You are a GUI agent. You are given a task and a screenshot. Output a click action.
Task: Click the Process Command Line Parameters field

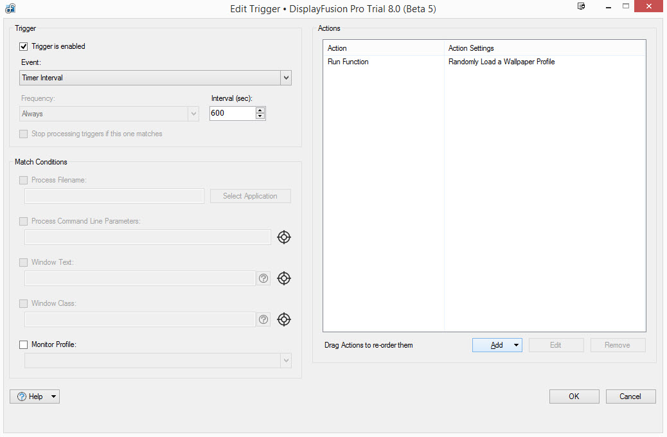148,237
